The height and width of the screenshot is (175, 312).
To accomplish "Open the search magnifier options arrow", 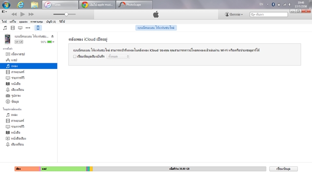I will tap(253, 15).
